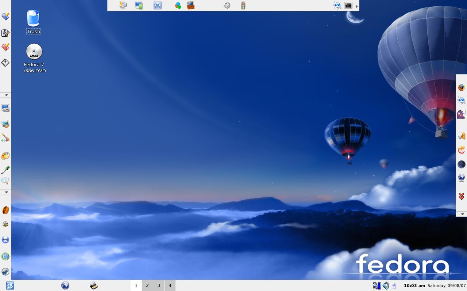The height and width of the screenshot is (291, 467).
Task: Click the speaker volume tray icon
Action: click(x=386, y=286)
